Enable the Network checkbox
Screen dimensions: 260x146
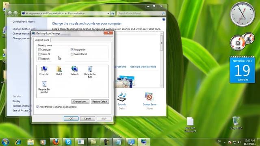pos(39,58)
